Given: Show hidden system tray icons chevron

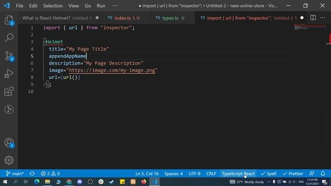Looking at the screenshot, I should [269, 182].
